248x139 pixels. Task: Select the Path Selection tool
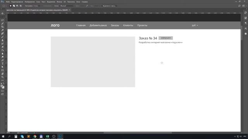click(x=2, y=67)
